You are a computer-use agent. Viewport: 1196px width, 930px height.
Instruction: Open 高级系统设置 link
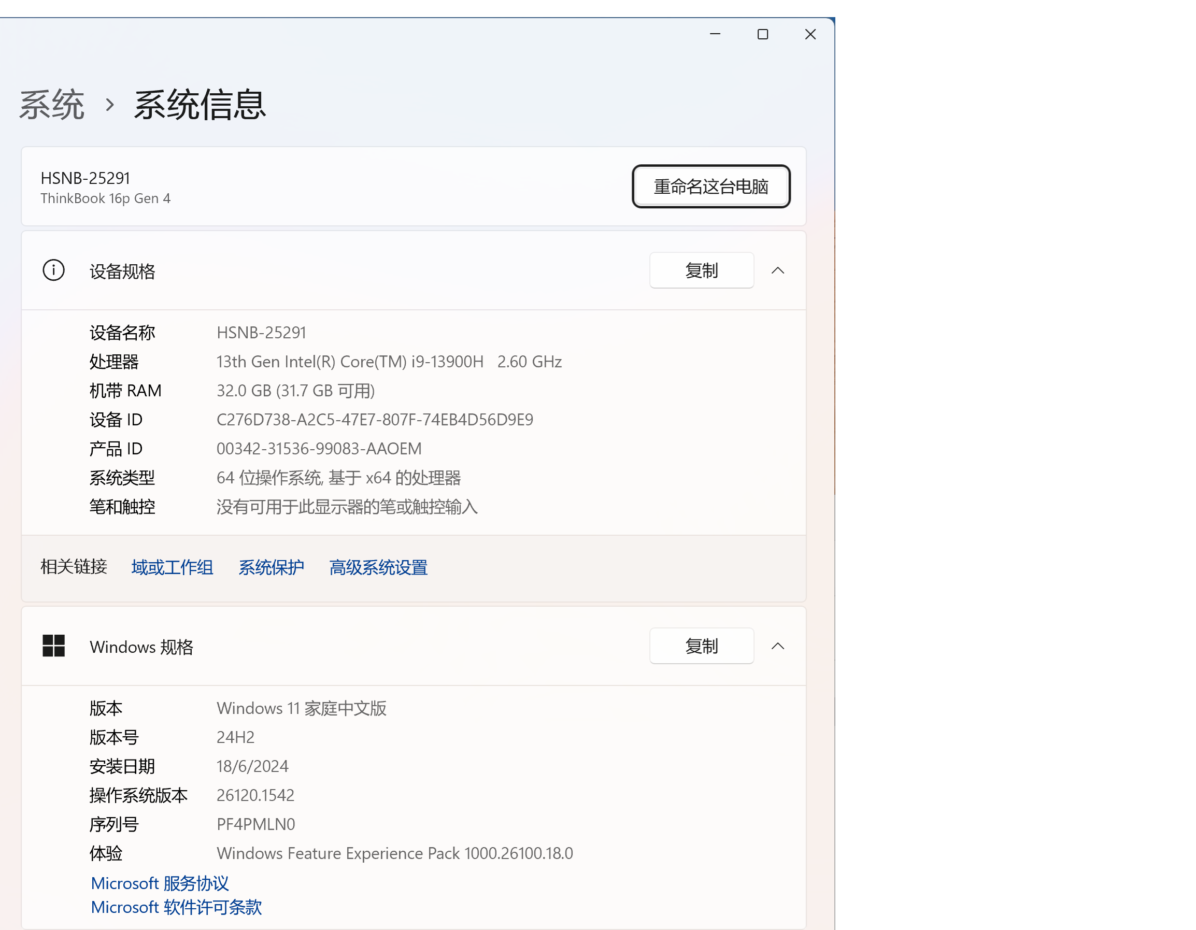pyautogui.click(x=378, y=567)
